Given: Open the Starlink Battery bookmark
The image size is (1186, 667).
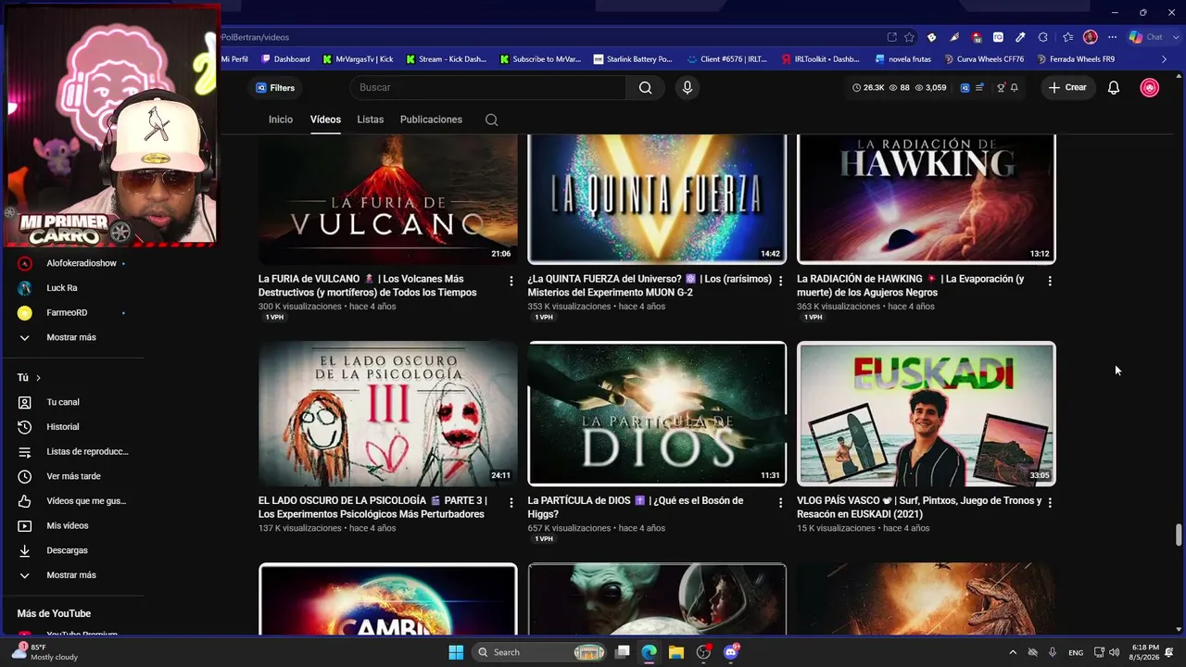Looking at the screenshot, I should coord(633,59).
